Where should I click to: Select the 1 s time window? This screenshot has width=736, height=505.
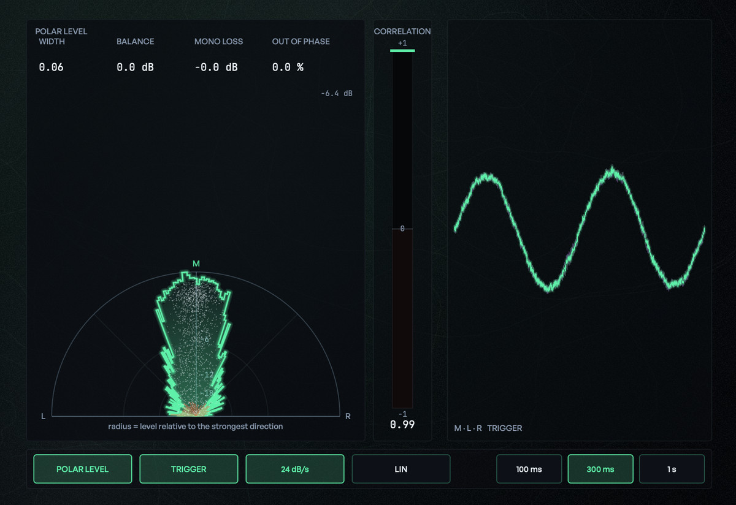(672, 469)
